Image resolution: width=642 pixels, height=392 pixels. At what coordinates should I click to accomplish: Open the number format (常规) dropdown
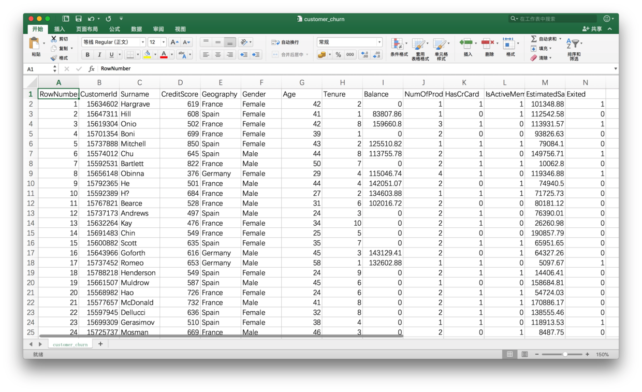tap(379, 42)
